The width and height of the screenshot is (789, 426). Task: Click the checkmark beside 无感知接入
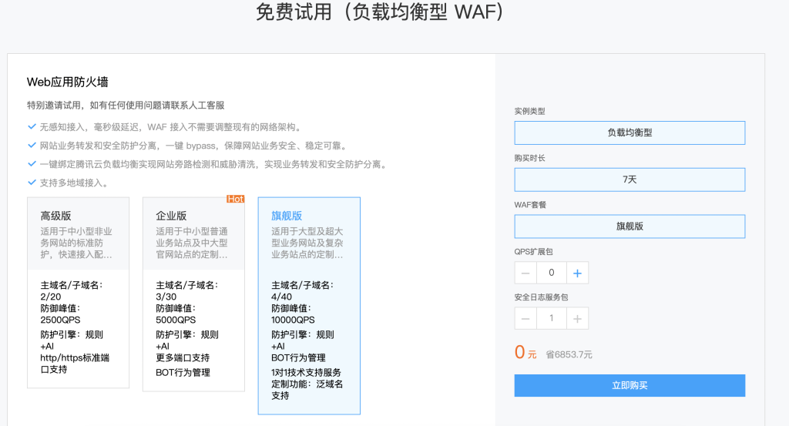32,127
